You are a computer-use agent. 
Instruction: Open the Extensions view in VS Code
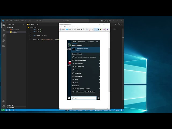pyautogui.click(x=4, y=45)
